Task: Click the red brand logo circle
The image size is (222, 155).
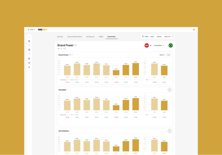Action: coord(147,45)
